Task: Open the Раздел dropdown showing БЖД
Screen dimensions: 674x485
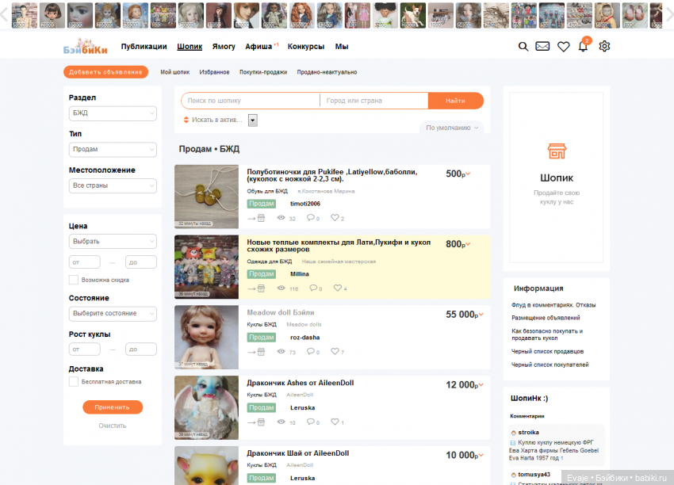Action: click(113, 113)
